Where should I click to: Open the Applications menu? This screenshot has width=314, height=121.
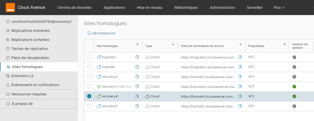(114, 8)
